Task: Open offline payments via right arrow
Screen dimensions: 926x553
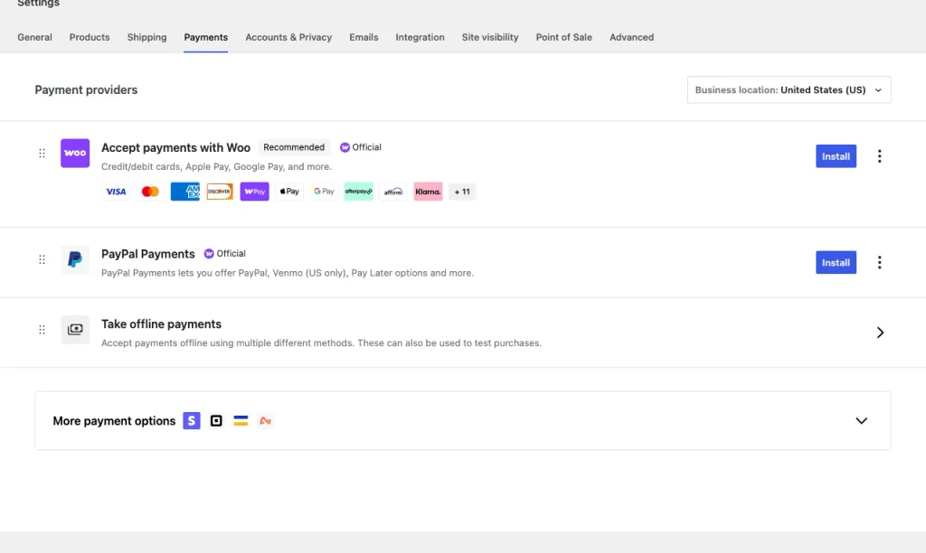Action: pos(880,333)
